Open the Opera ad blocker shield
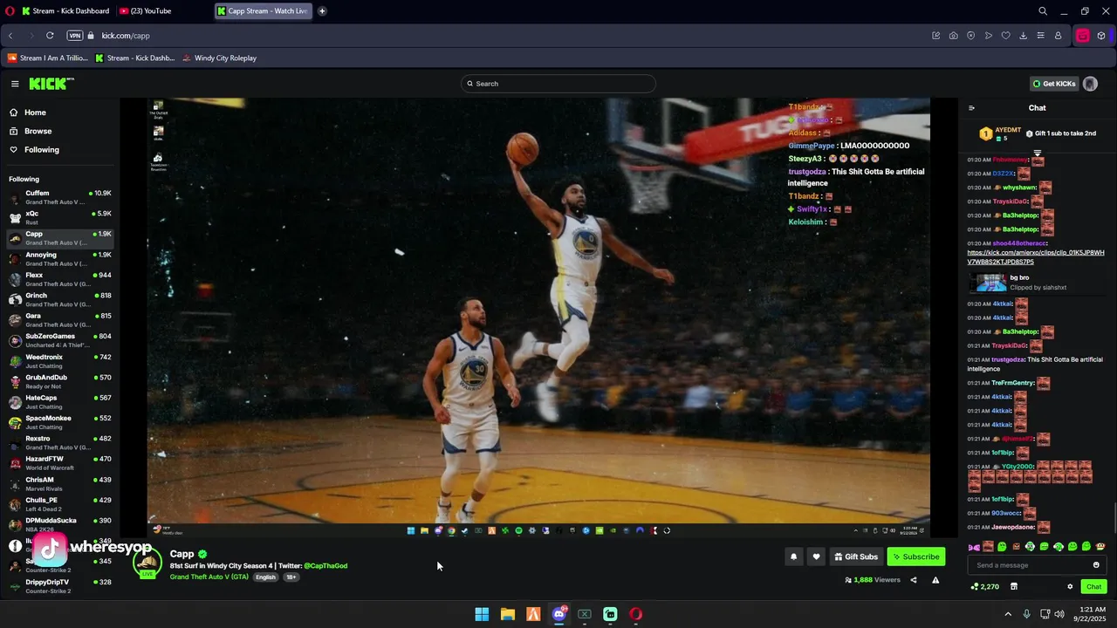The height and width of the screenshot is (628, 1117). coord(970,36)
